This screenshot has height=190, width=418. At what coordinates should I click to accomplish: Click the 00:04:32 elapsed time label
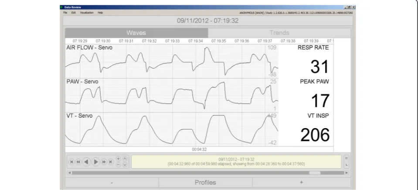click(x=199, y=149)
